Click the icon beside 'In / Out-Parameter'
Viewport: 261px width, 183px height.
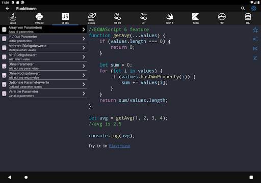[x=4, y=39]
